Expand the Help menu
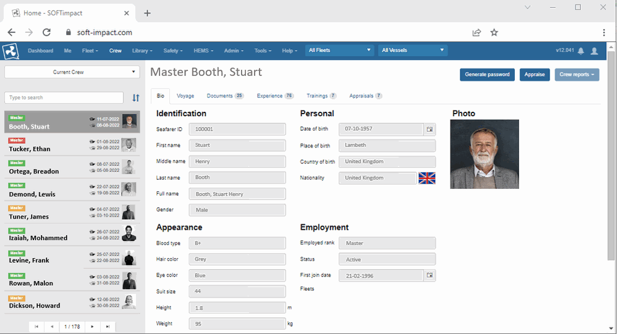This screenshot has height=334, width=618. [289, 51]
